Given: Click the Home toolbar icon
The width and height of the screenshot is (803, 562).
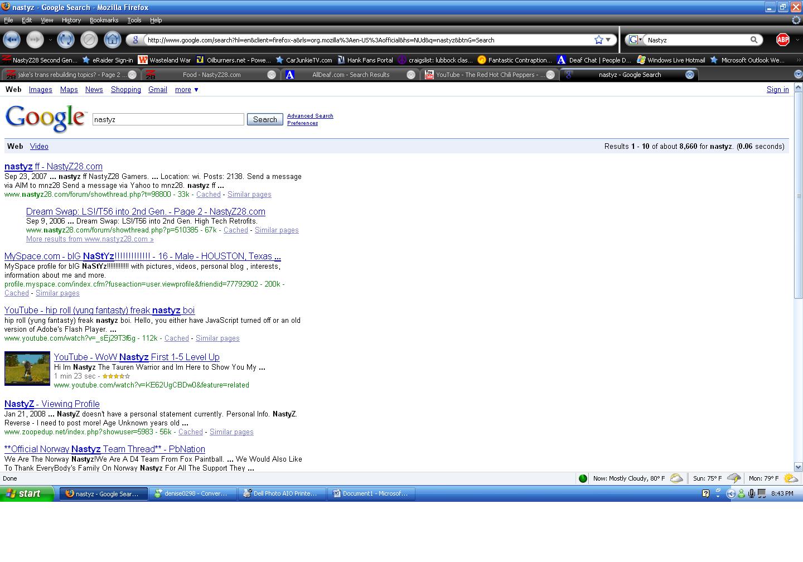Looking at the screenshot, I should click(112, 40).
